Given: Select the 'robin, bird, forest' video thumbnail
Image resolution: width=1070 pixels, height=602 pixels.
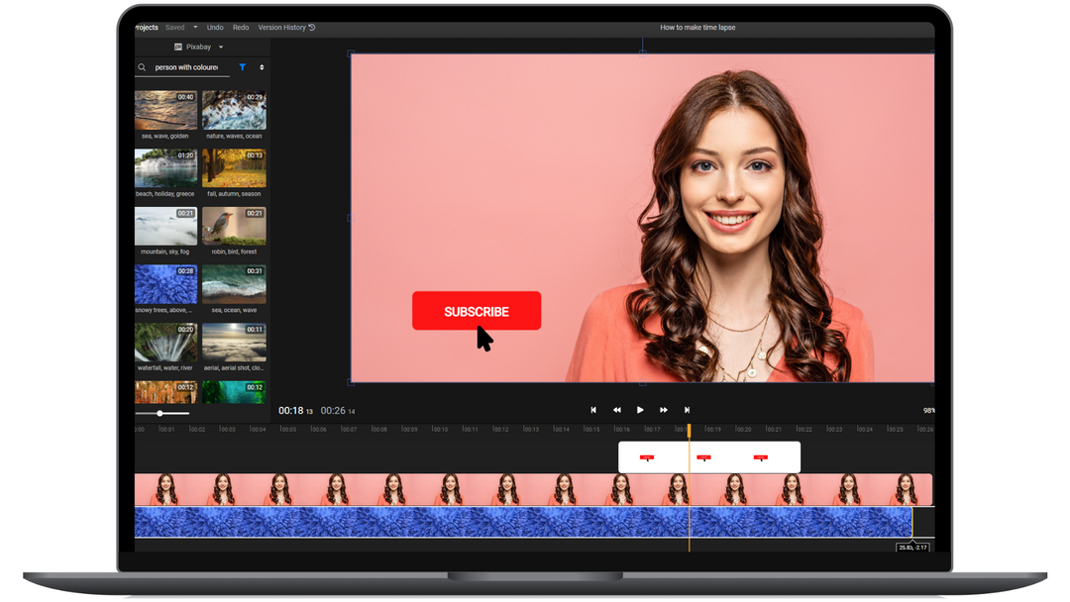Looking at the screenshot, I should pyautogui.click(x=234, y=227).
